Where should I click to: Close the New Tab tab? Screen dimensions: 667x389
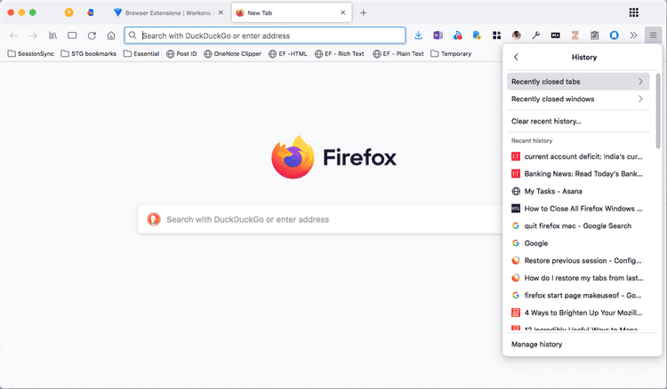pos(343,12)
